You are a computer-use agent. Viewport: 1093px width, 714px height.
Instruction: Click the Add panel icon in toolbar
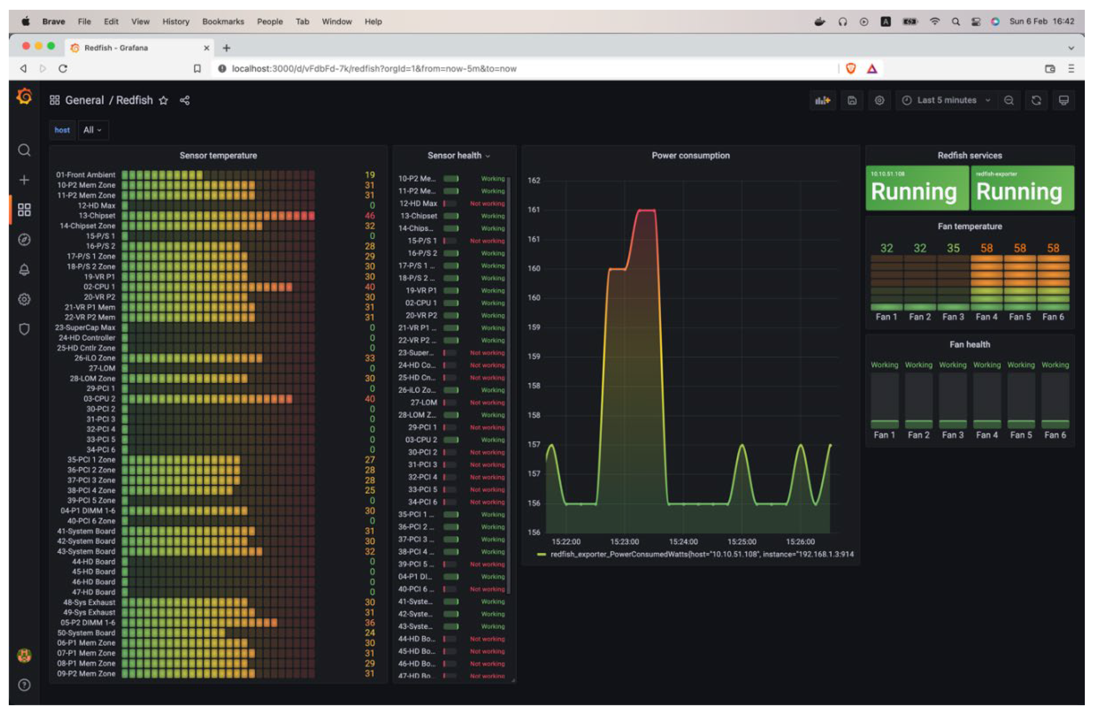point(823,100)
